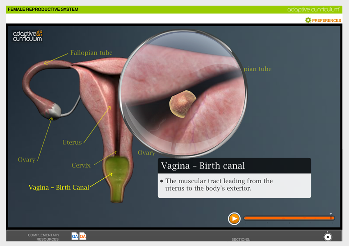Click the Adaptive Curriculum logo in the video
Screen dimensions: 349x246
27,36
